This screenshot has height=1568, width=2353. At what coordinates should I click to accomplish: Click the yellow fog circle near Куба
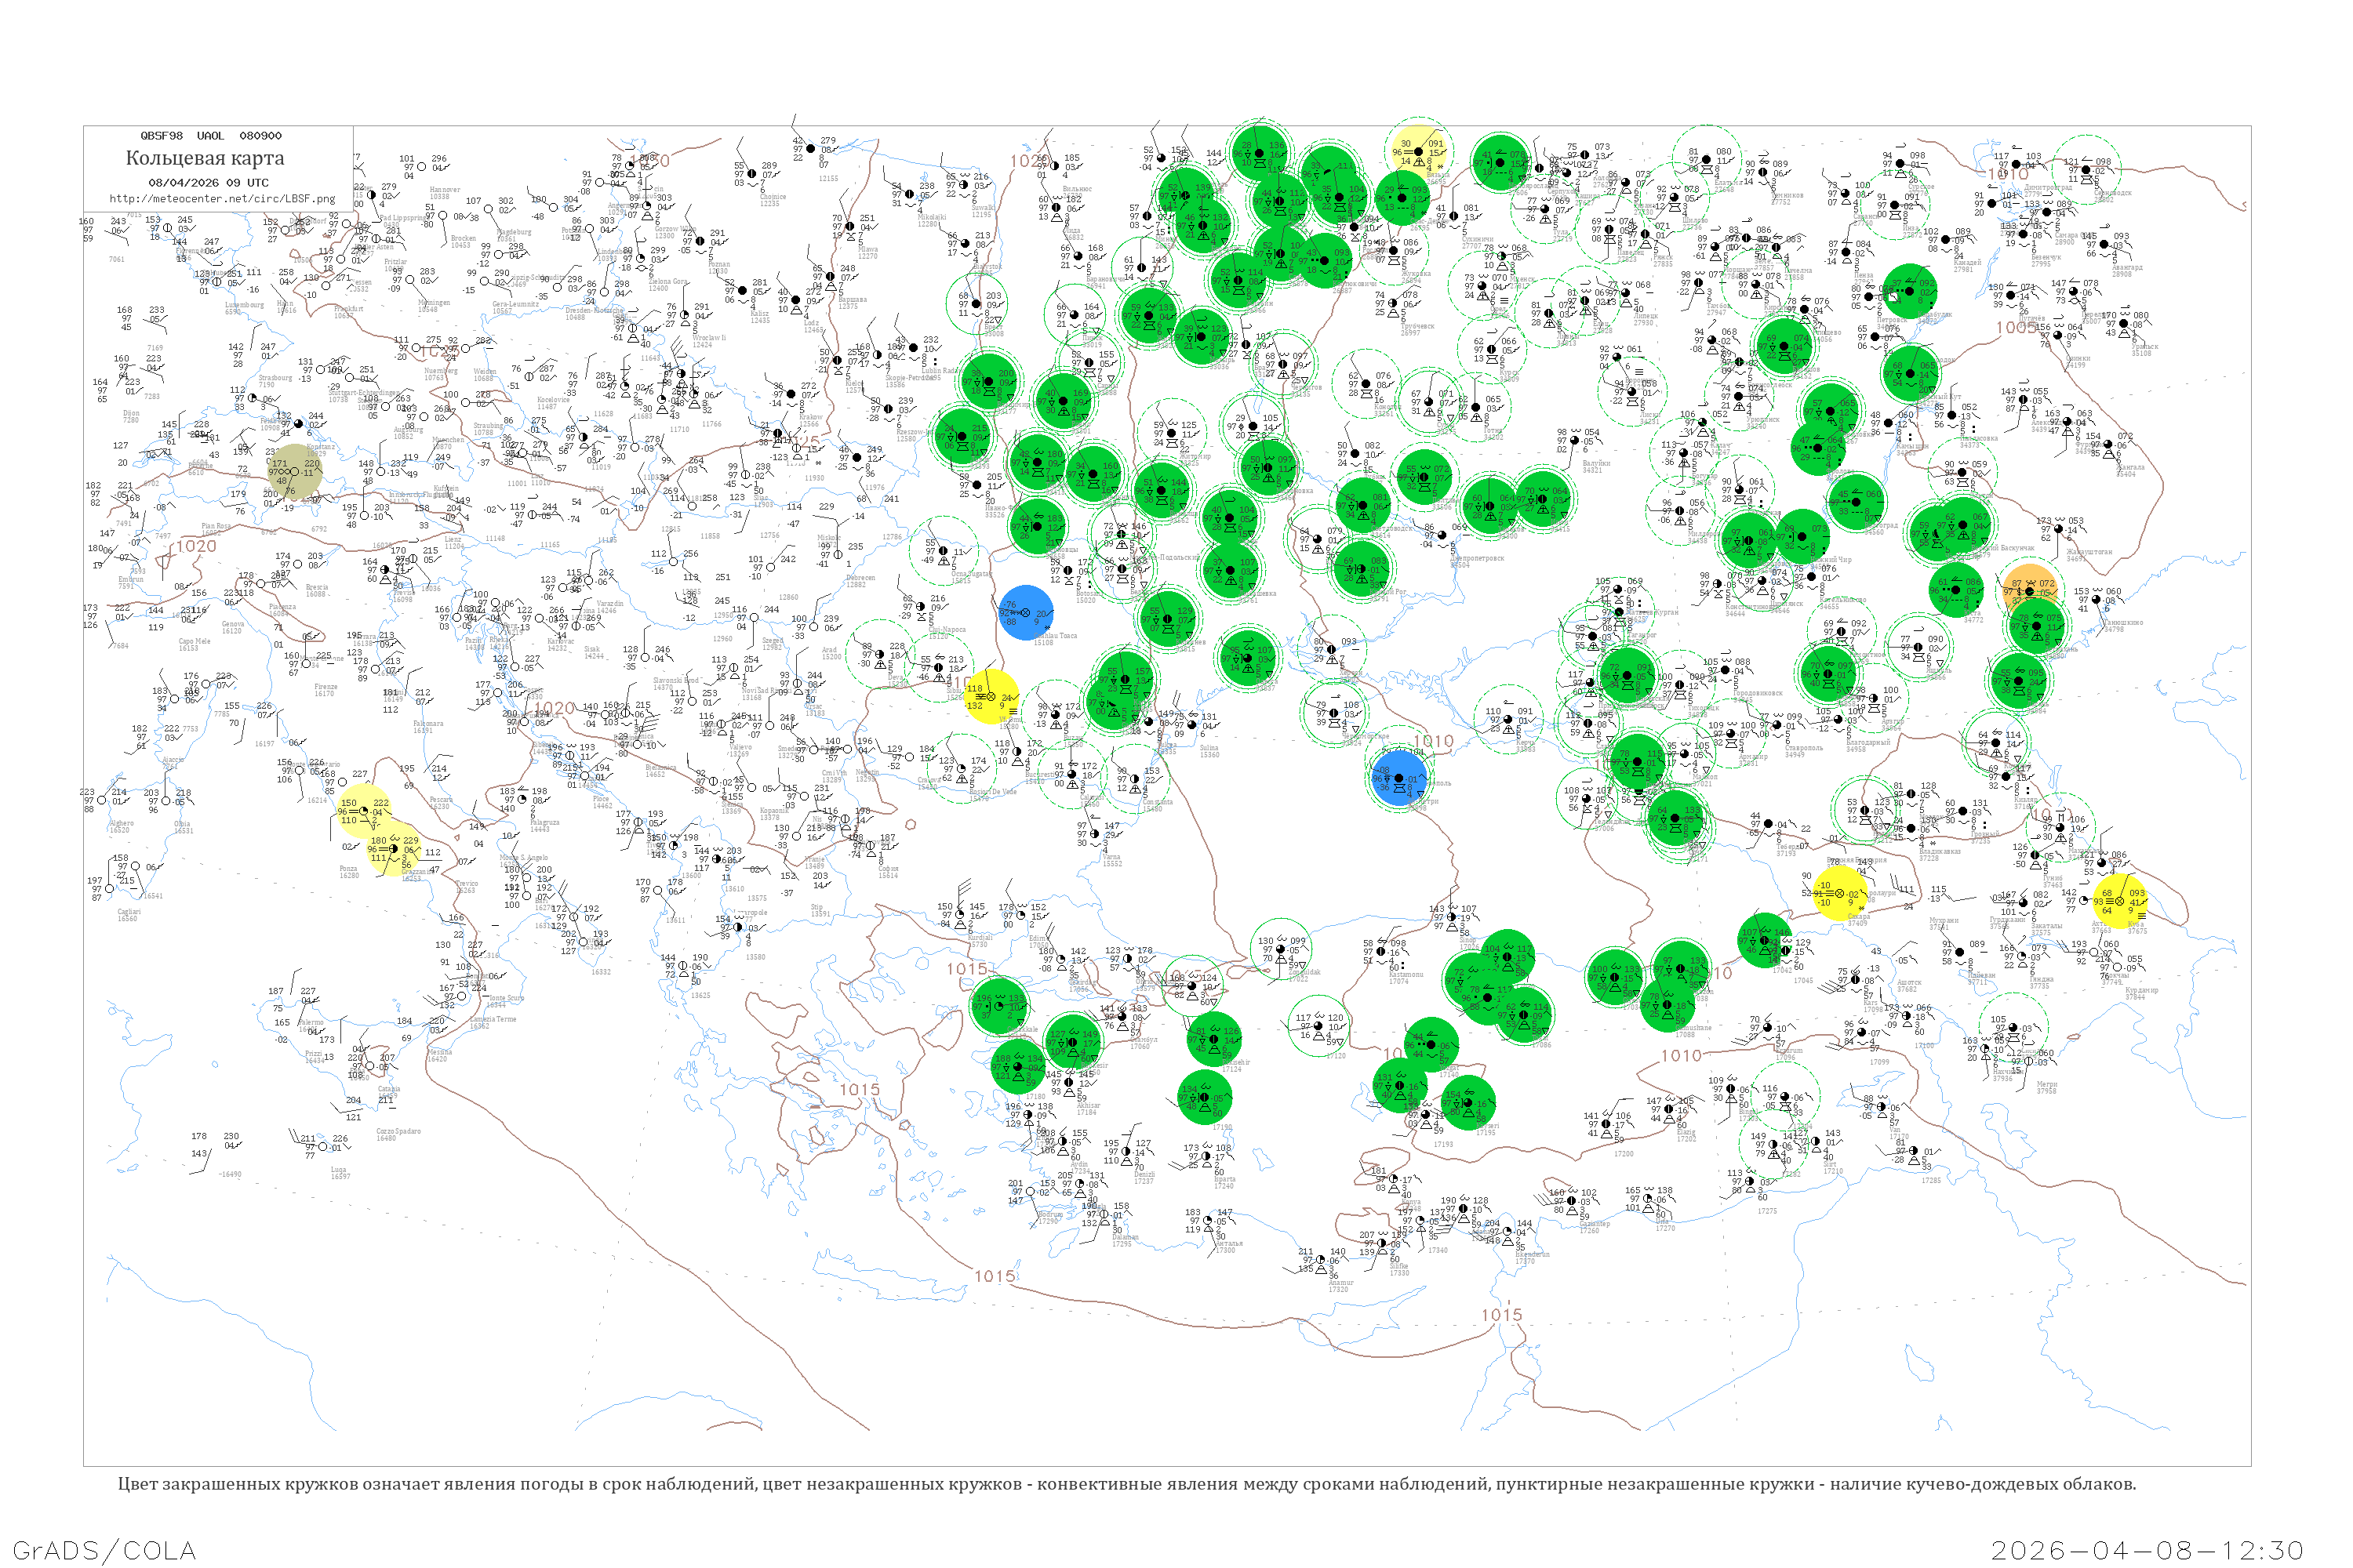pos(2119,901)
